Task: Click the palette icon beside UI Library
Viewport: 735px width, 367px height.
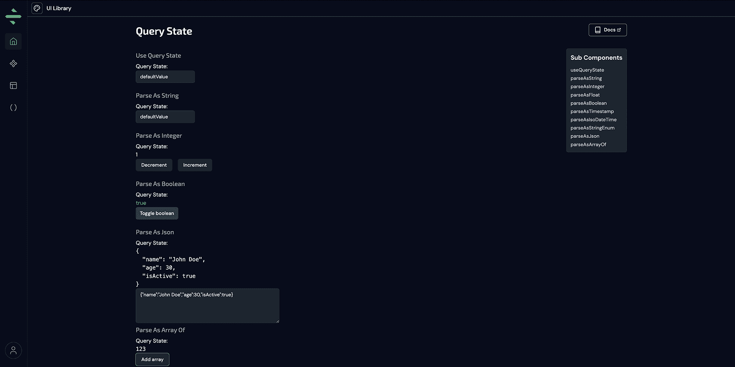Action: tap(37, 8)
